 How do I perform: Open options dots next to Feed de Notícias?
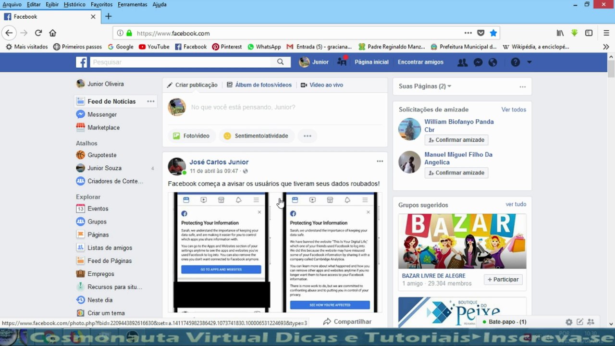tap(151, 101)
